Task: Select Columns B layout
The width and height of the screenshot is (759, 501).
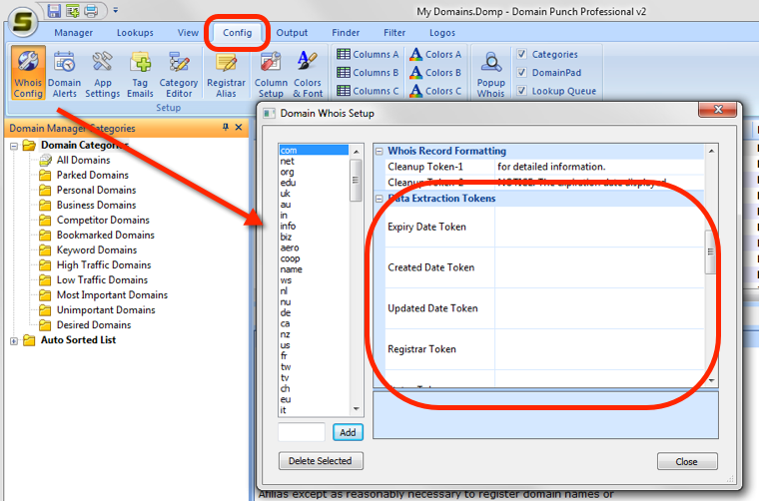Action: click(368, 73)
